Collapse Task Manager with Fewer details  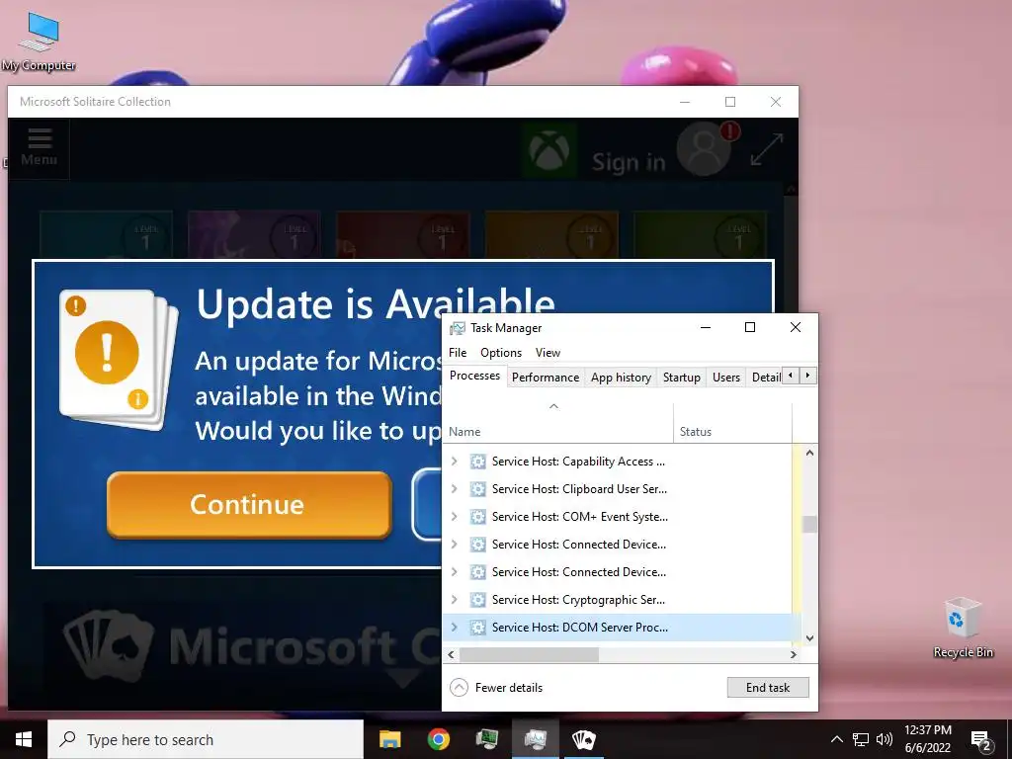tap(496, 688)
